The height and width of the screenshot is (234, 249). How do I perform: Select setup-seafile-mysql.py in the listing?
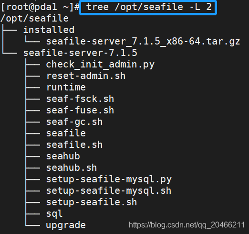tap(109, 179)
